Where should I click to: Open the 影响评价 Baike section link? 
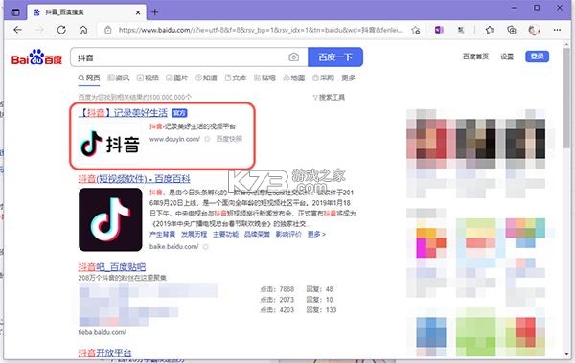click(288, 235)
